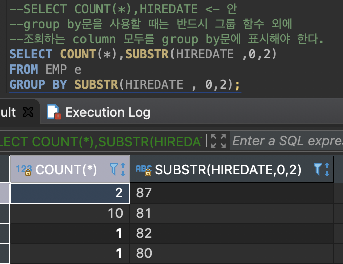The height and width of the screenshot is (264, 343).
Task: Select the cell with value 82
Action: [x=232, y=233]
